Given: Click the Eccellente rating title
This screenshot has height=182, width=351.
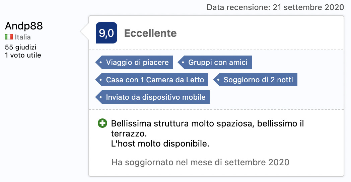Looking at the screenshot, I should coord(150,33).
